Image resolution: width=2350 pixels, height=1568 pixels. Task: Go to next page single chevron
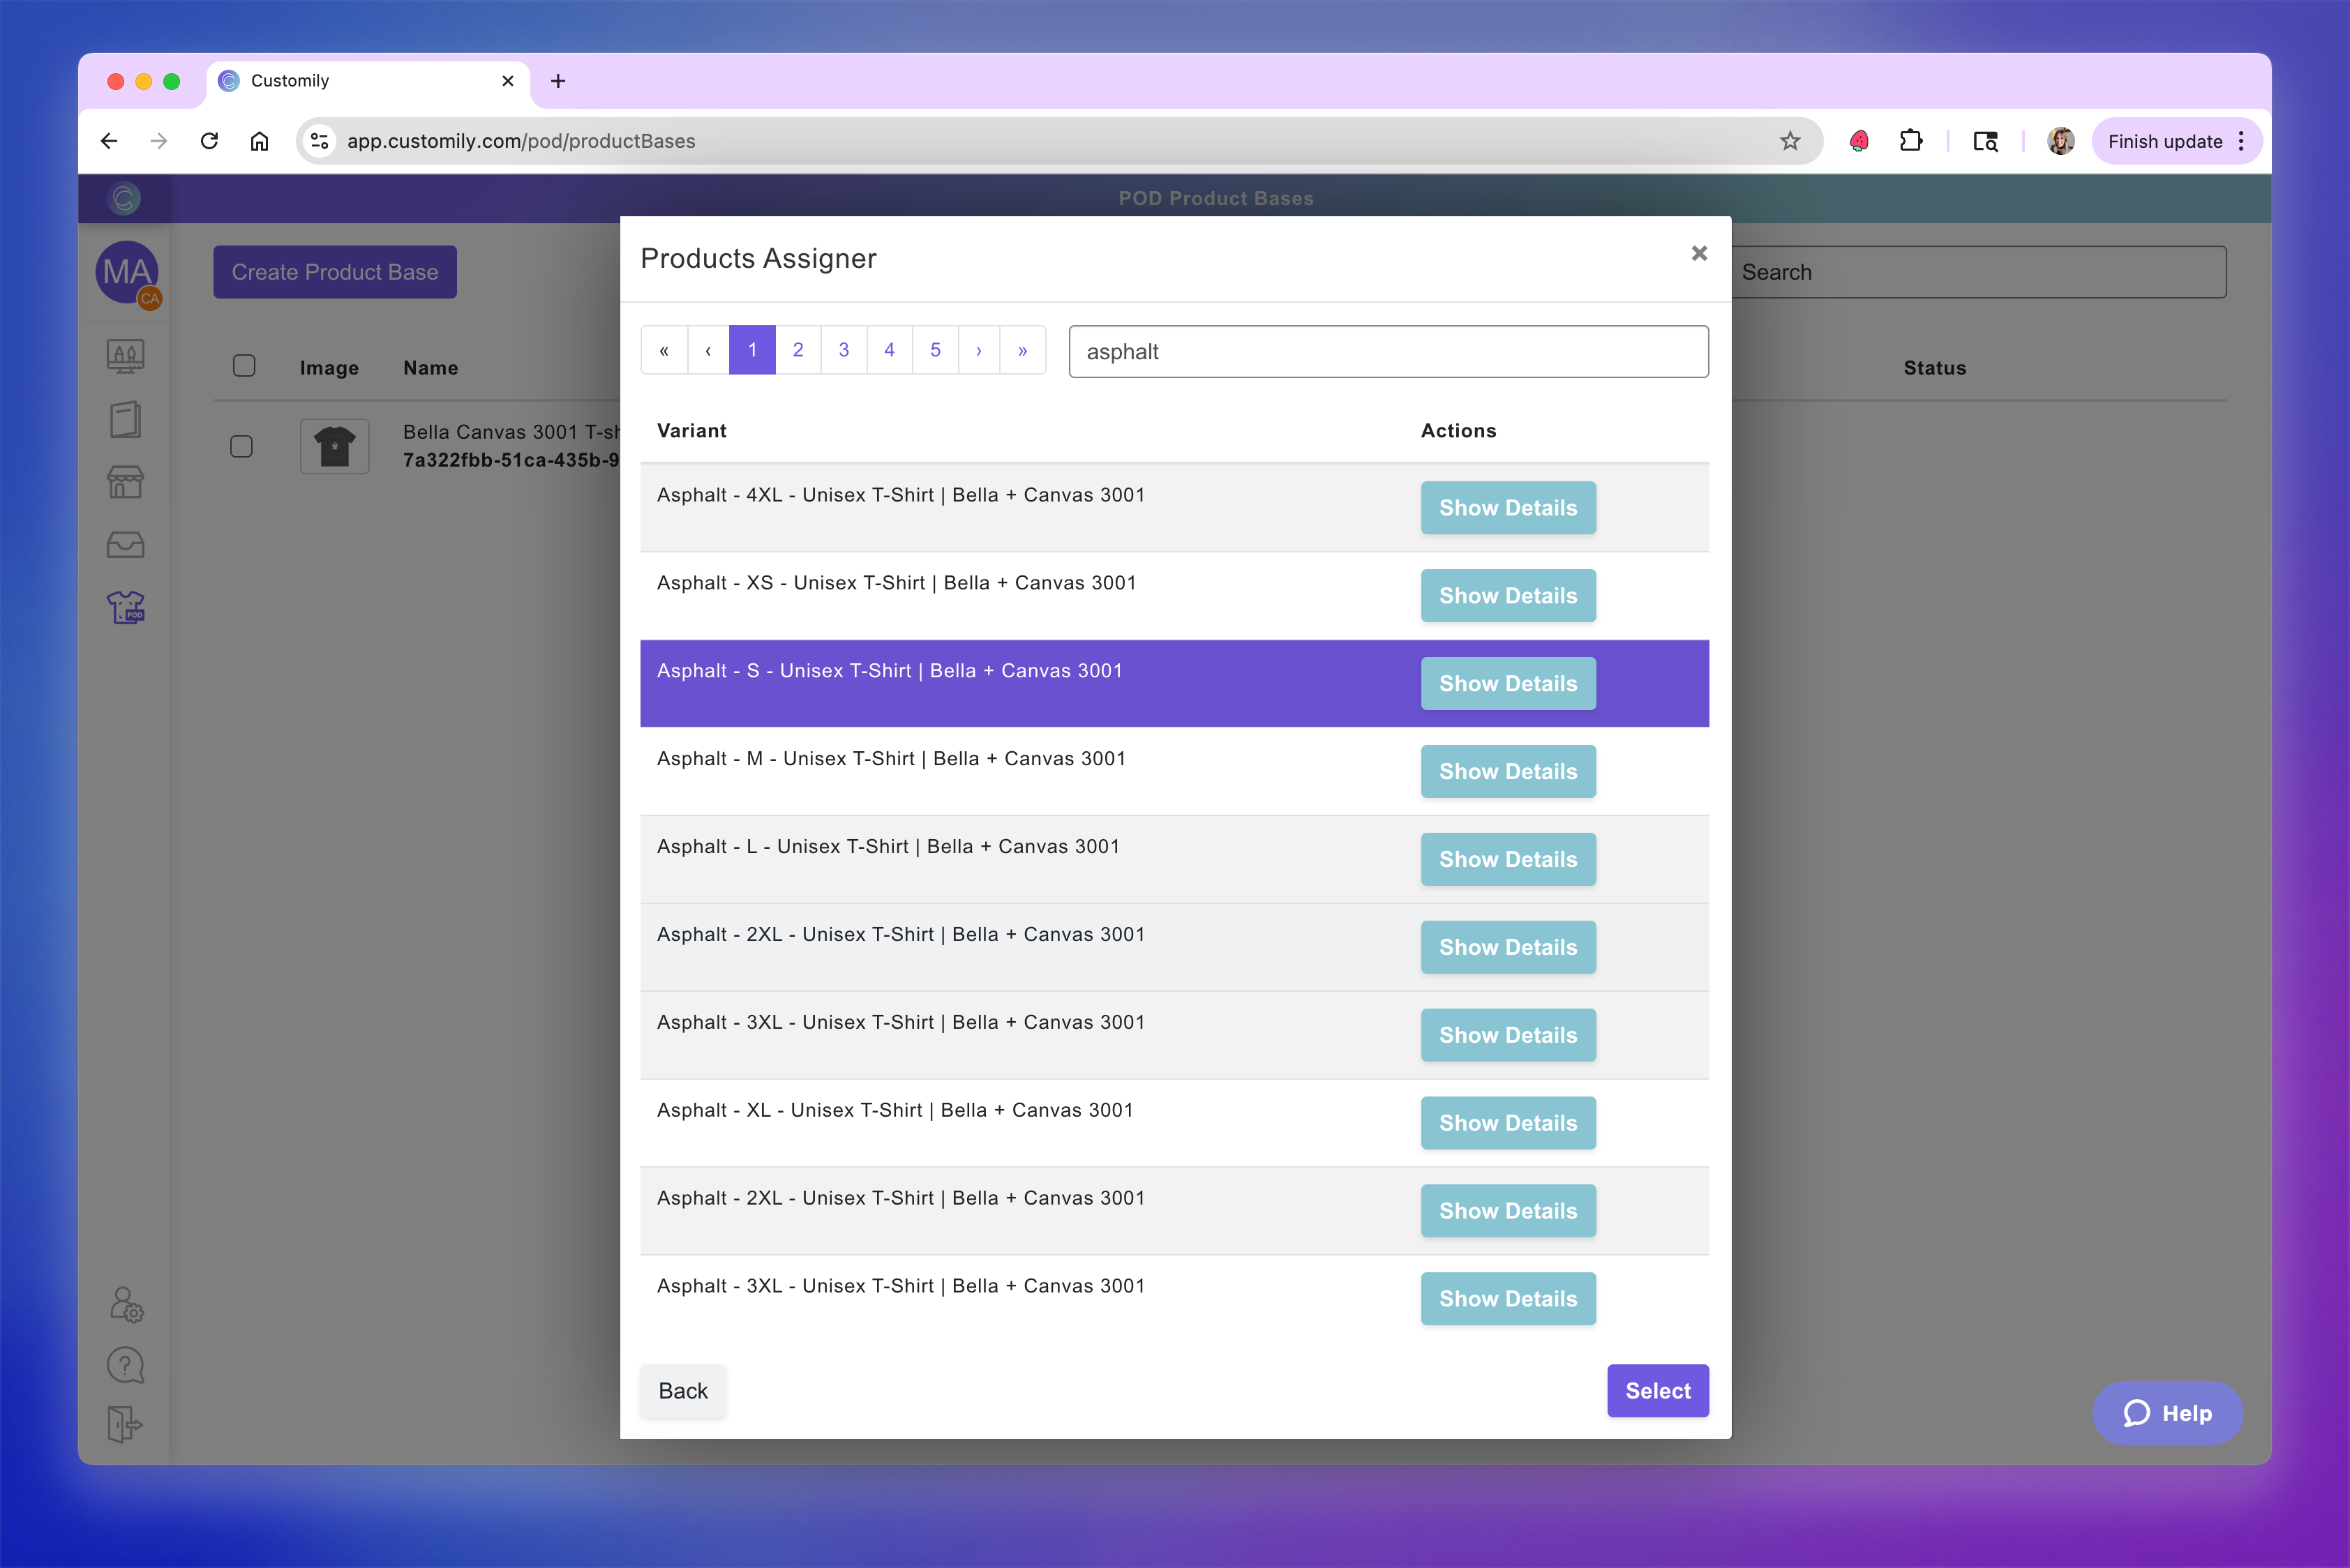pyautogui.click(x=978, y=350)
